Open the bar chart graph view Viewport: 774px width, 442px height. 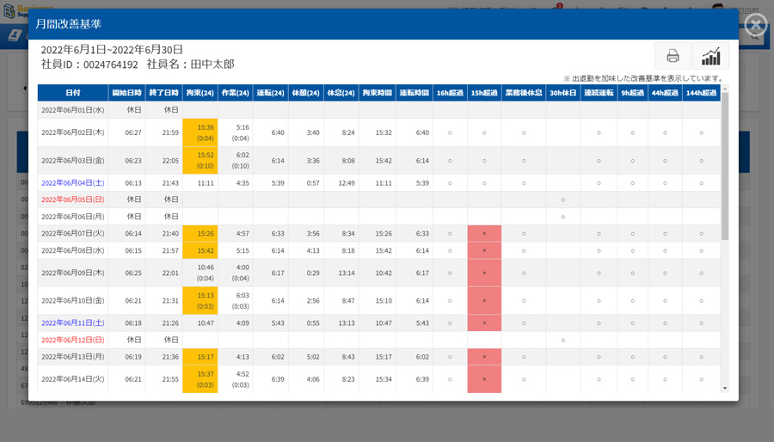(710, 56)
